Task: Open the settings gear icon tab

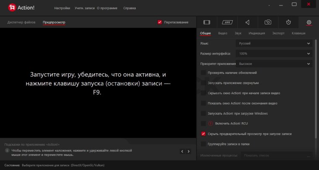Action: pos(309,22)
